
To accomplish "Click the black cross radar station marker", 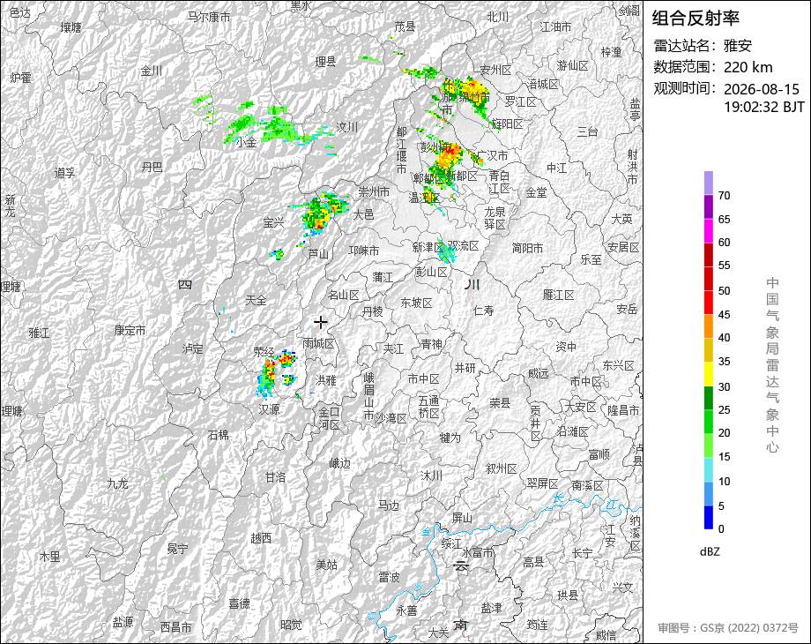I will click(321, 323).
